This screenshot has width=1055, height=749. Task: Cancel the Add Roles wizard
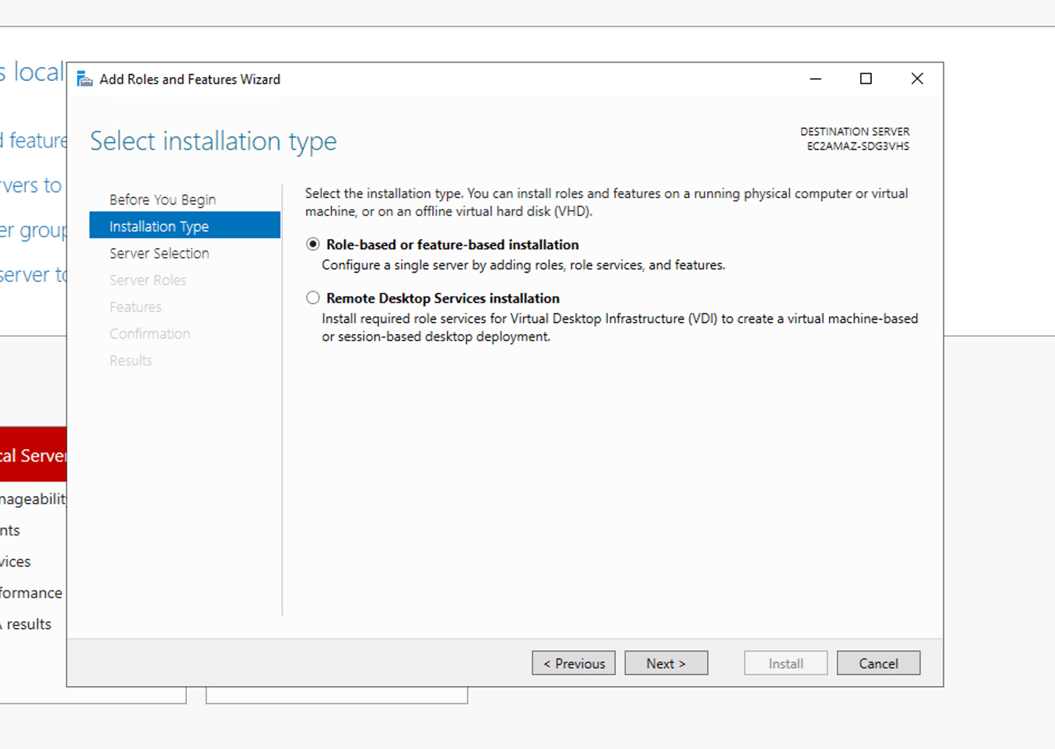[x=878, y=663]
